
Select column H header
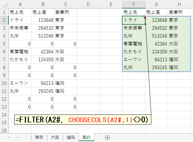pyautogui.click(x=179, y=4)
